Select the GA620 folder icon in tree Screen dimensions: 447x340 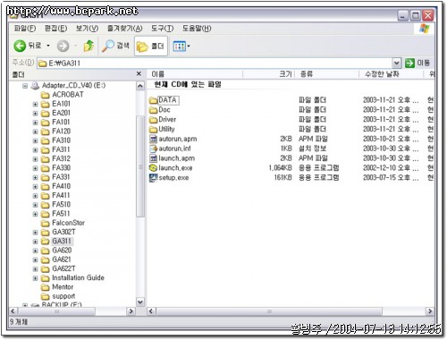click(45, 251)
